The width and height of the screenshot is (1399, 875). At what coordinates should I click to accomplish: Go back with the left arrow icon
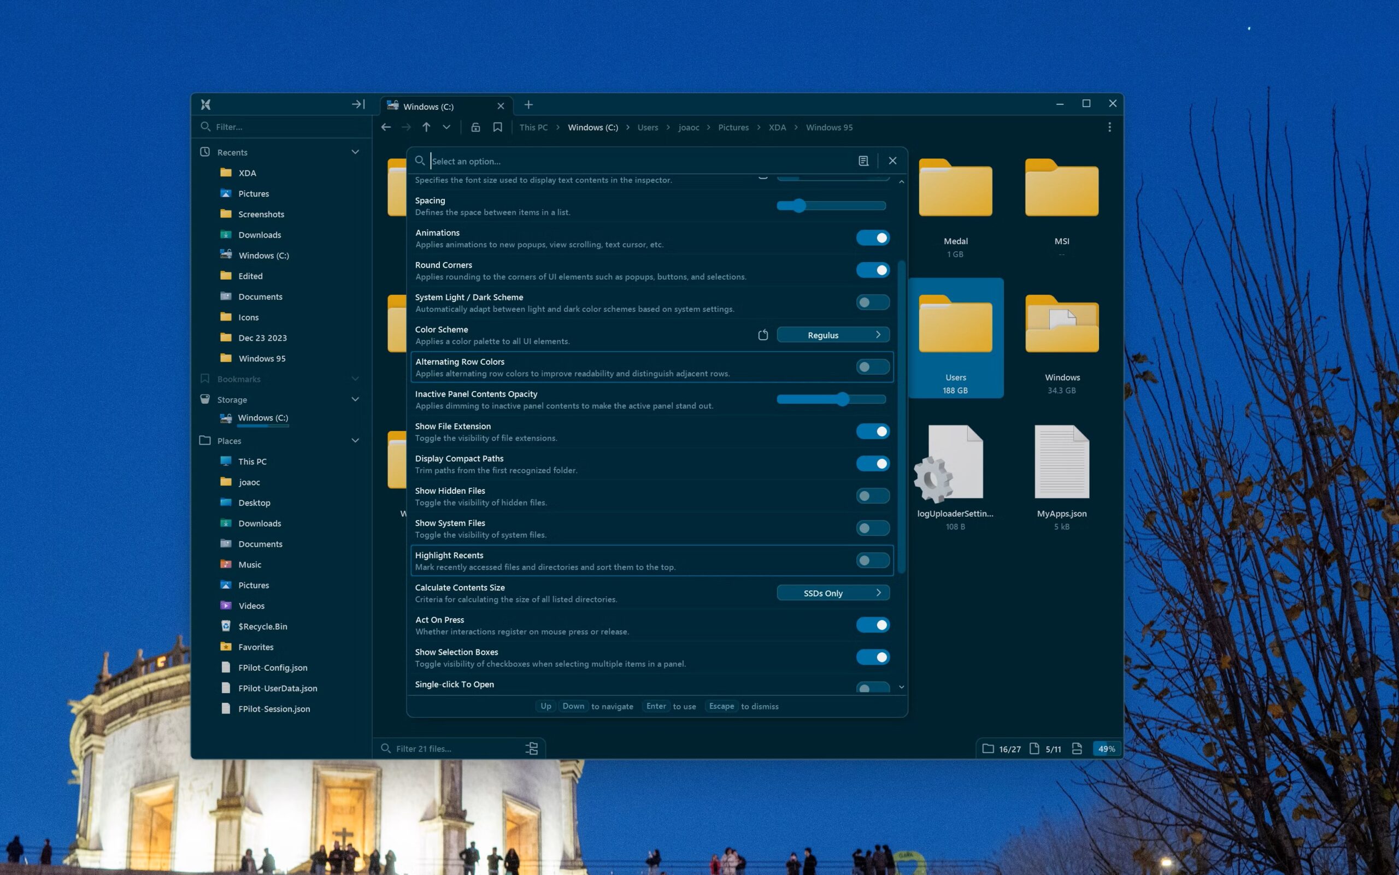click(x=386, y=127)
